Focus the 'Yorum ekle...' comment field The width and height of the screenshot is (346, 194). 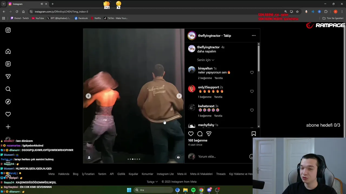[x=222, y=157]
